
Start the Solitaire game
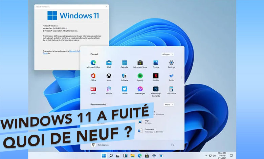[125, 77]
